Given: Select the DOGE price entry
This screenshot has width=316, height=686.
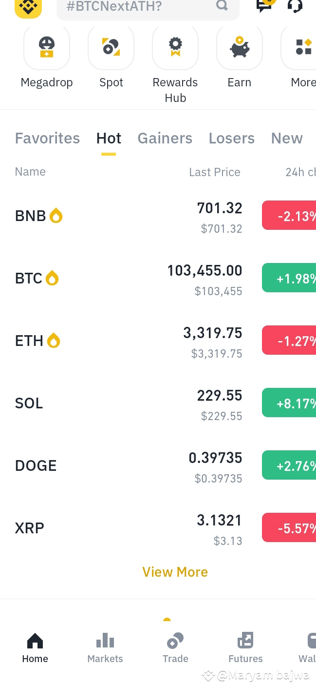Looking at the screenshot, I should (215, 458).
